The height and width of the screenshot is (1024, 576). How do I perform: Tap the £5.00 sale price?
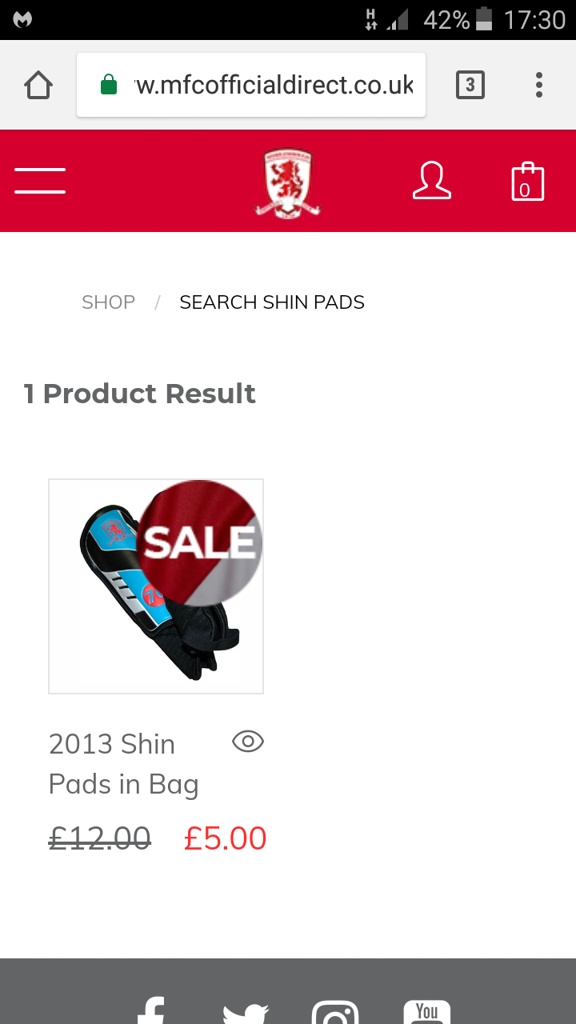click(x=225, y=838)
